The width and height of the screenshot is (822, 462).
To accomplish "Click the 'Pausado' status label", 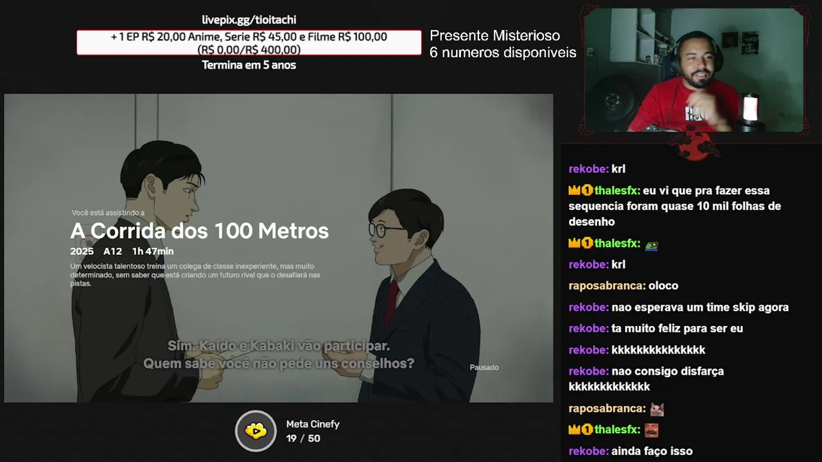I will pos(484,368).
